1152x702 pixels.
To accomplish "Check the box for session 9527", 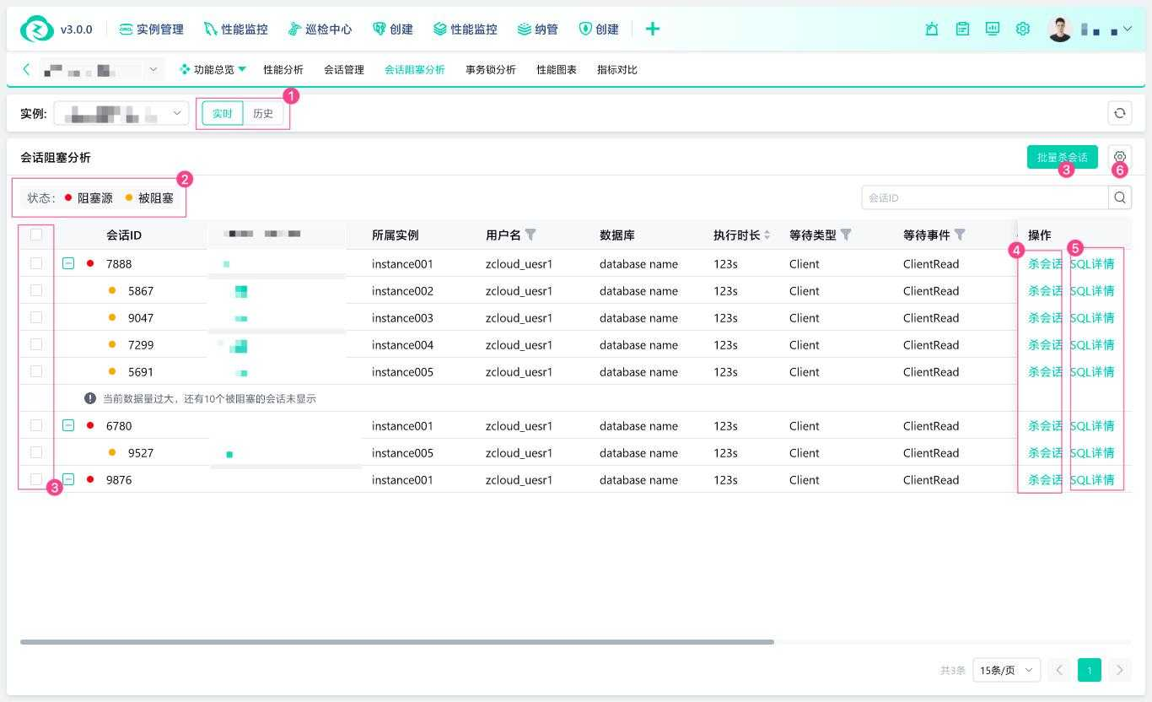I will pyautogui.click(x=36, y=452).
